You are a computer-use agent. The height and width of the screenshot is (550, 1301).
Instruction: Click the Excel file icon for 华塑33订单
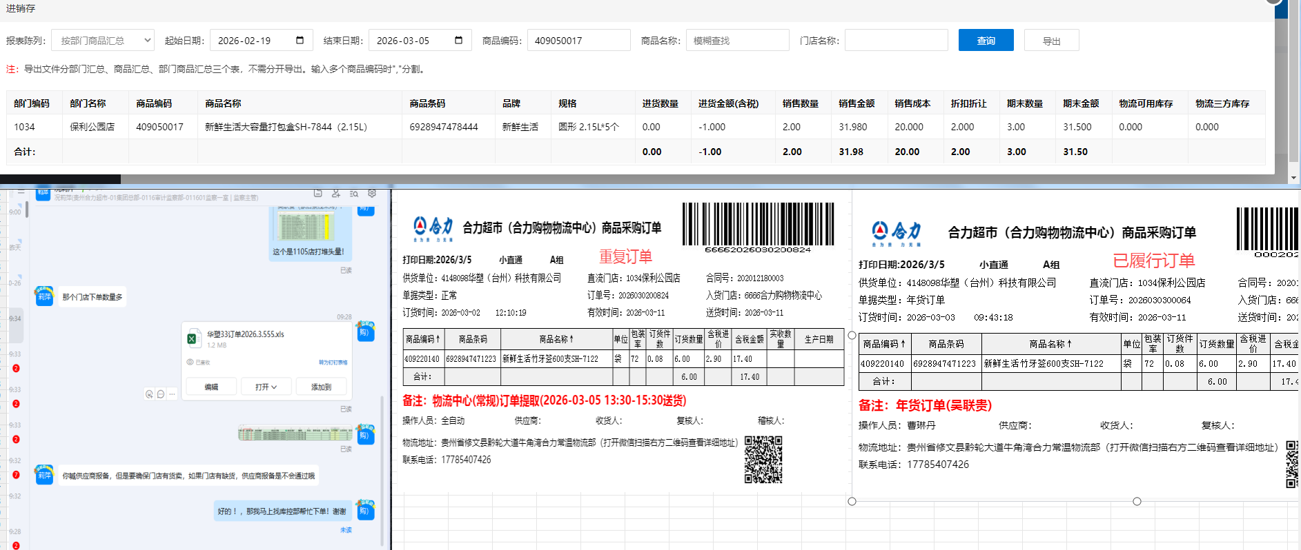(193, 338)
